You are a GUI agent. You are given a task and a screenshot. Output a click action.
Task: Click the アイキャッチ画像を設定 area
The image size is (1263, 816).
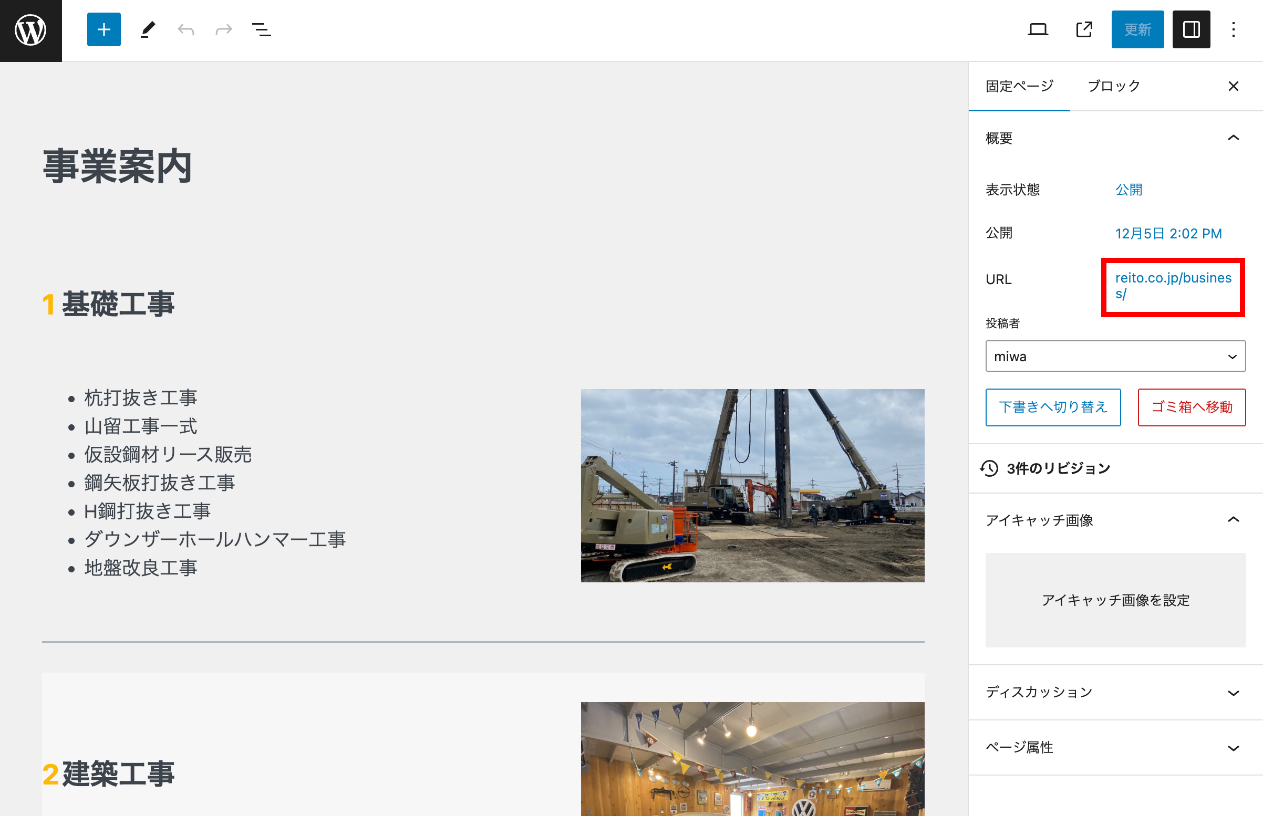point(1115,600)
